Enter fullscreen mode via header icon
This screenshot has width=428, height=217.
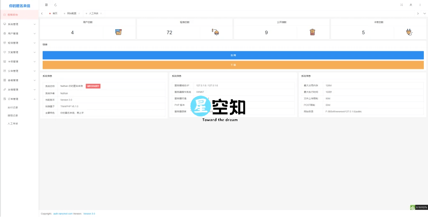[402, 5]
